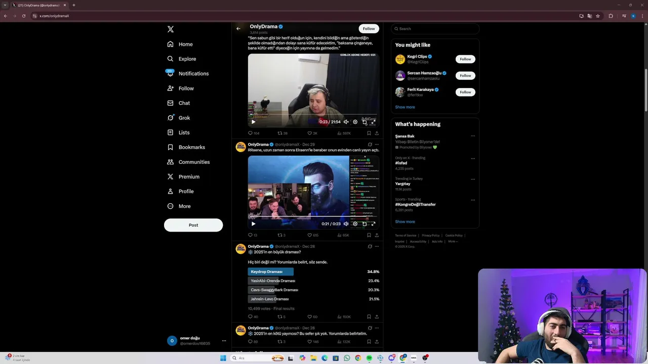Seek on the RRaene video progress bar
This screenshot has height=364, width=648.
click(x=313, y=217)
